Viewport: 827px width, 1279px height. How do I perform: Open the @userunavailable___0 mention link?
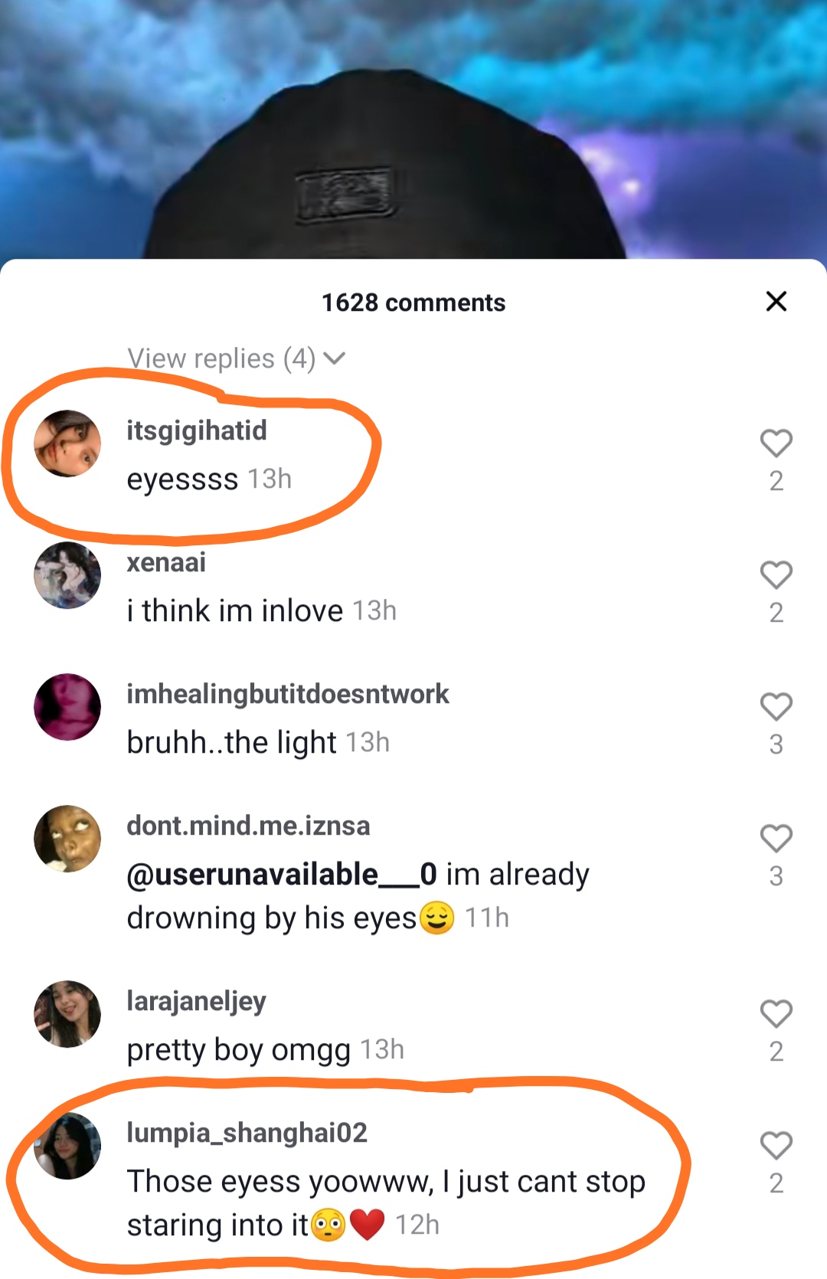click(282, 874)
